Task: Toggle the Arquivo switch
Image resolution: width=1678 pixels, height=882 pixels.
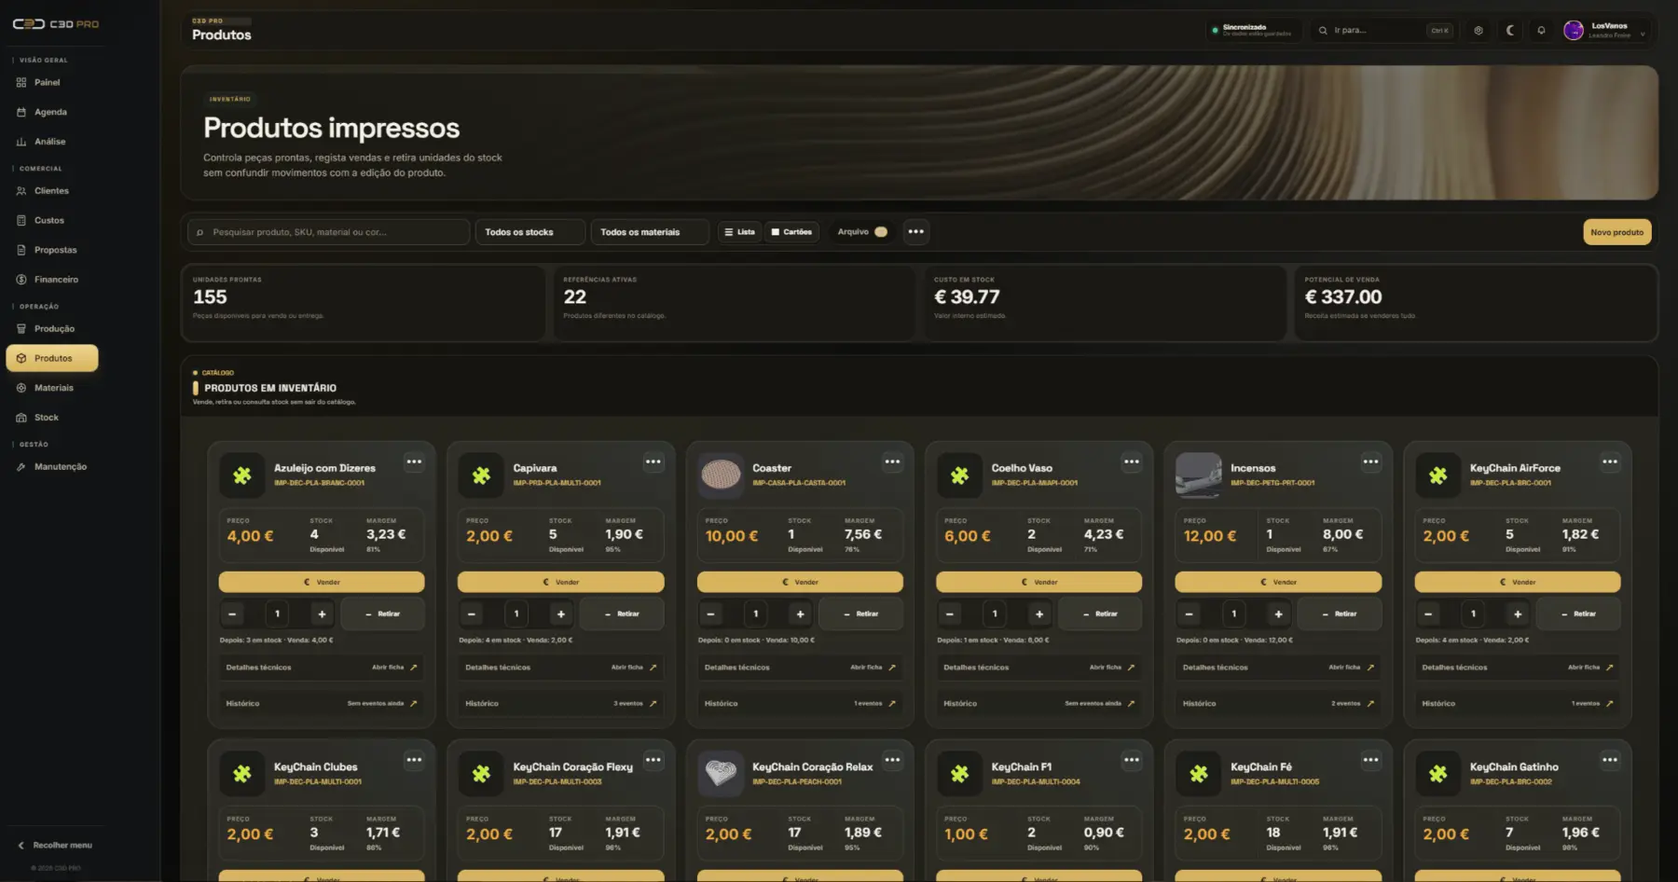Action: coord(880,232)
